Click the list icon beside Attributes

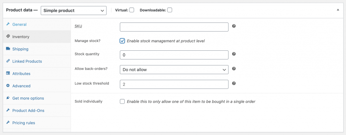click(x=8, y=73)
